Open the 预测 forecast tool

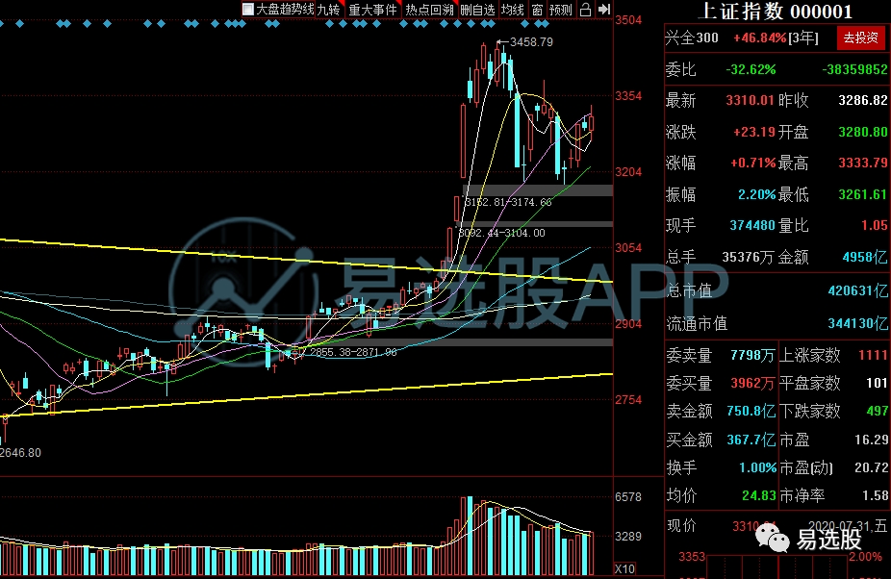click(561, 10)
